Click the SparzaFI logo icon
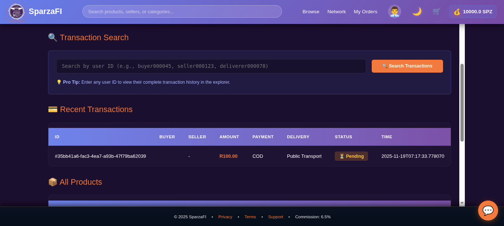Viewport: 504px width, 226px height. pyautogui.click(x=16, y=11)
